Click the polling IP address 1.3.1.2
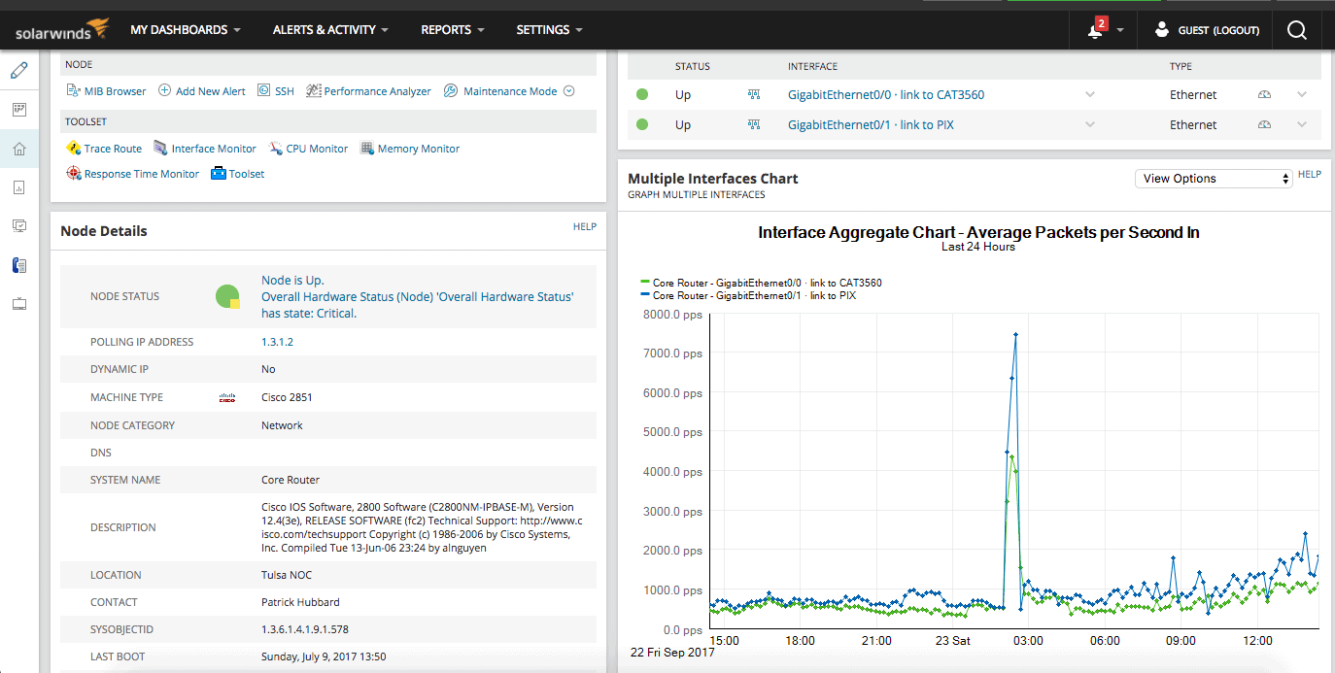Image resolution: width=1335 pixels, height=673 pixels. coord(277,342)
